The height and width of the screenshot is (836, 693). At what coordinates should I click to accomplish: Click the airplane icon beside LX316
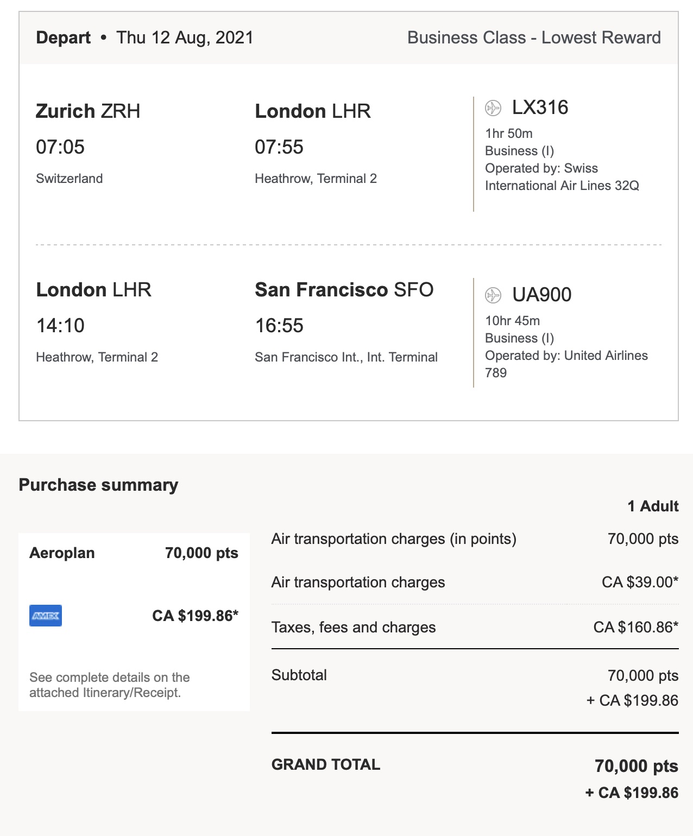(493, 108)
